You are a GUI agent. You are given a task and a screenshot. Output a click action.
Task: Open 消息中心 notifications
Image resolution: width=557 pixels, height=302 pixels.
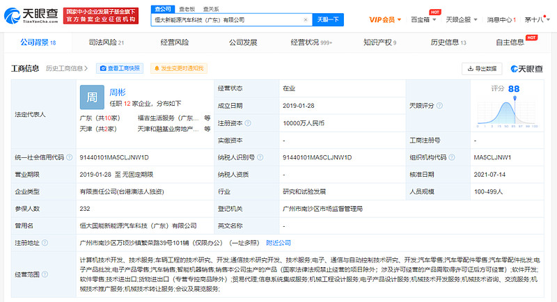point(501,20)
